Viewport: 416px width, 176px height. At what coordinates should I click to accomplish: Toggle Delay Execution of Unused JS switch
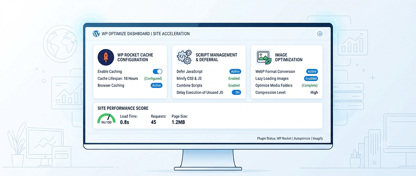pos(236,93)
